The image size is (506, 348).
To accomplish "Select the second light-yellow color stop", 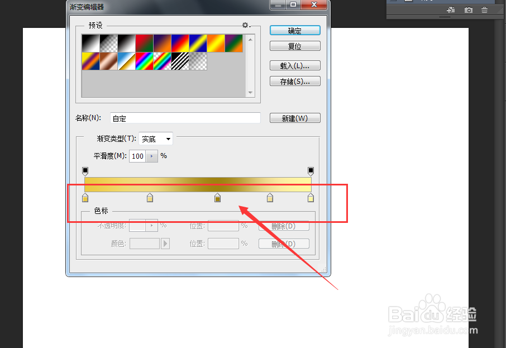I will coord(150,198).
